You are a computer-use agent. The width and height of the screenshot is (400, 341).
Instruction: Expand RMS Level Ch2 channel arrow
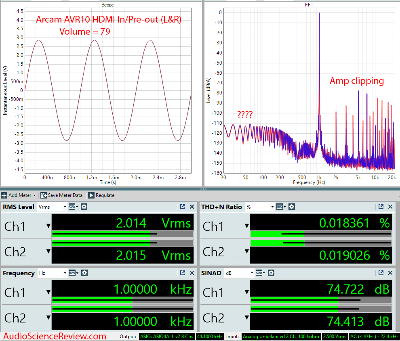pyautogui.click(x=48, y=251)
